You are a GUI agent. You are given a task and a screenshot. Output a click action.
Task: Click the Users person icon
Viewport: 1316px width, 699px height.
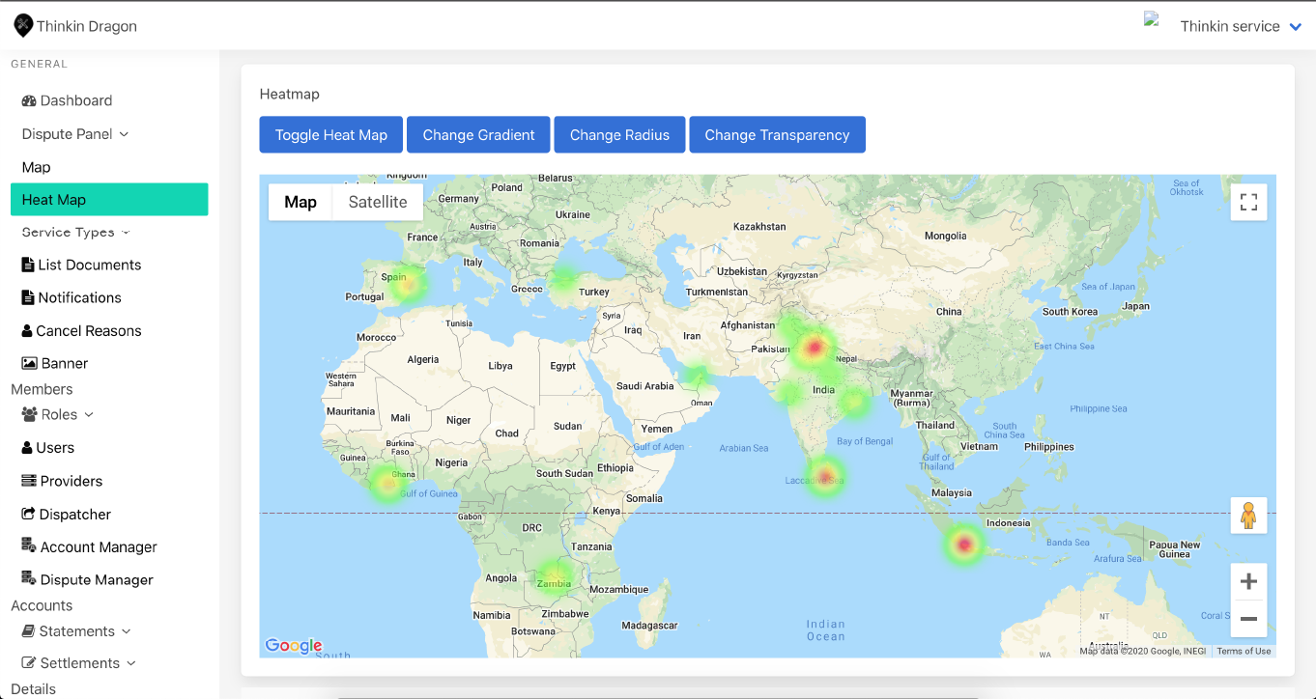[x=27, y=447]
